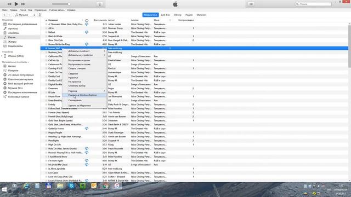Download Gotta Go Home cloud icon
Viewport: 351px width, 197px height.
[x=87, y=129]
